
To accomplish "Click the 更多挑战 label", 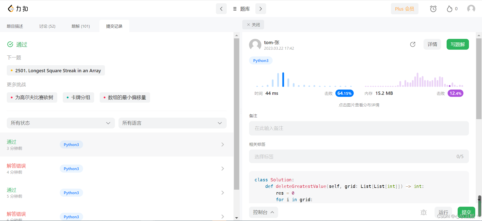I will [x=16, y=85].
